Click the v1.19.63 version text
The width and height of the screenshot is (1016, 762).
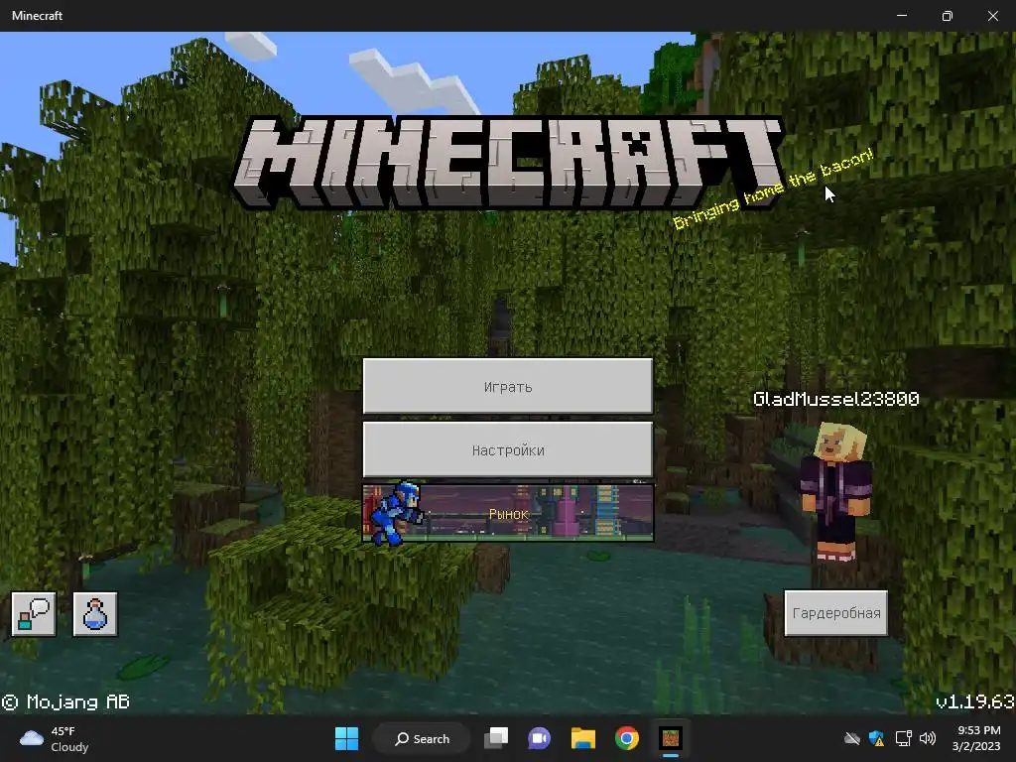(974, 701)
